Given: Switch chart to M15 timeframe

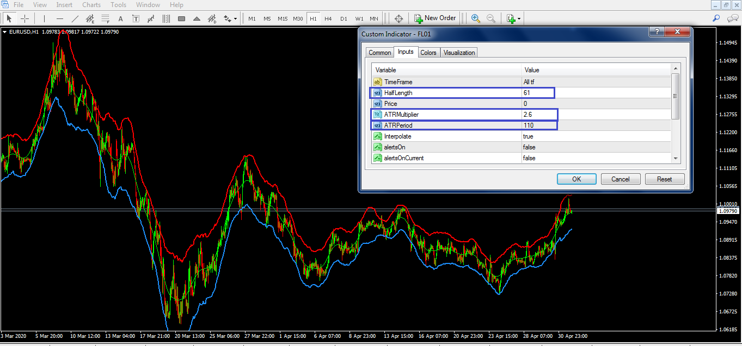Looking at the screenshot, I should coord(282,18).
